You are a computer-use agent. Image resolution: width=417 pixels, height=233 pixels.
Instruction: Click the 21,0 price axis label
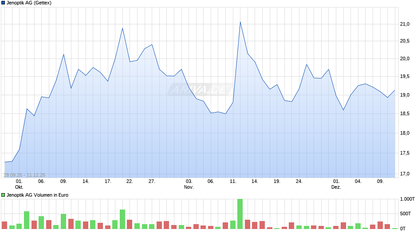click(405, 24)
